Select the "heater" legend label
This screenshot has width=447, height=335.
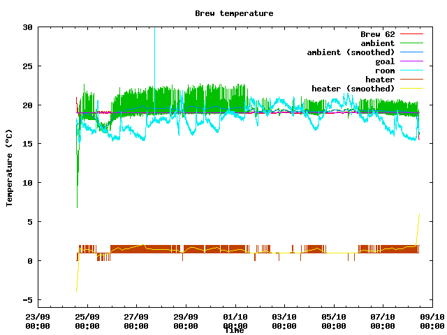point(379,80)
